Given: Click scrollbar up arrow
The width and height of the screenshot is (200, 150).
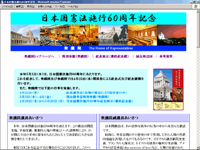Looking at the screenshot, I should (198, 11).
